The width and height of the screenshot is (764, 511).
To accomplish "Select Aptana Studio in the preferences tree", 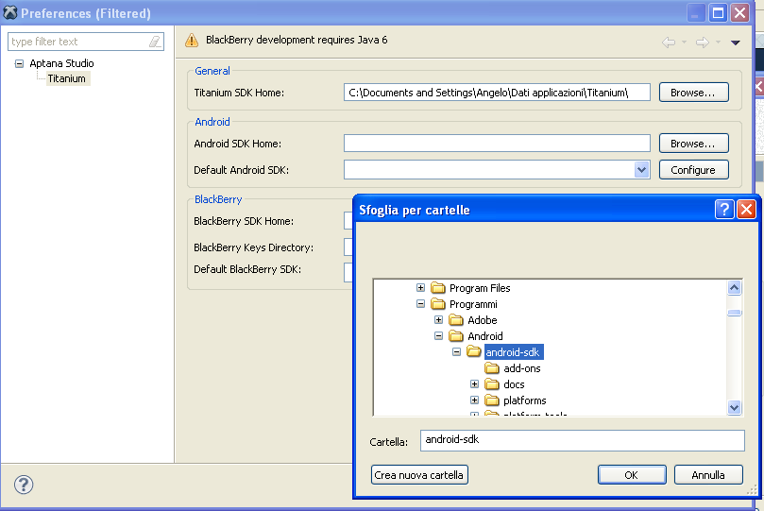I will point(61,63).
